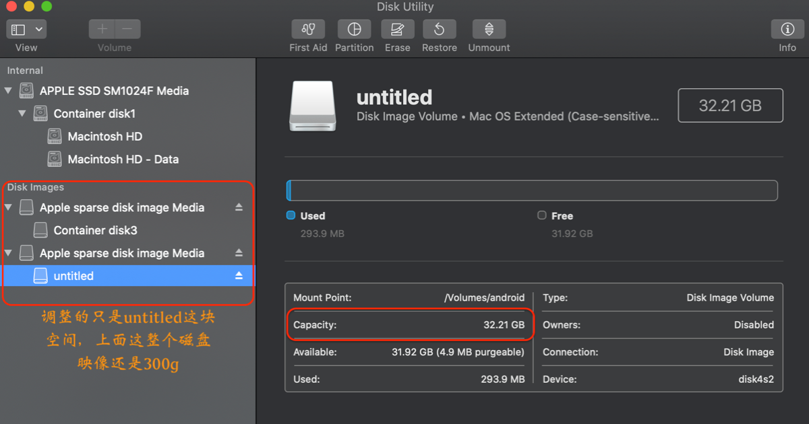Select Macintosh HD - Data volume
The width and height of the screenshot is (809, 424).
[x=123, y=160]
